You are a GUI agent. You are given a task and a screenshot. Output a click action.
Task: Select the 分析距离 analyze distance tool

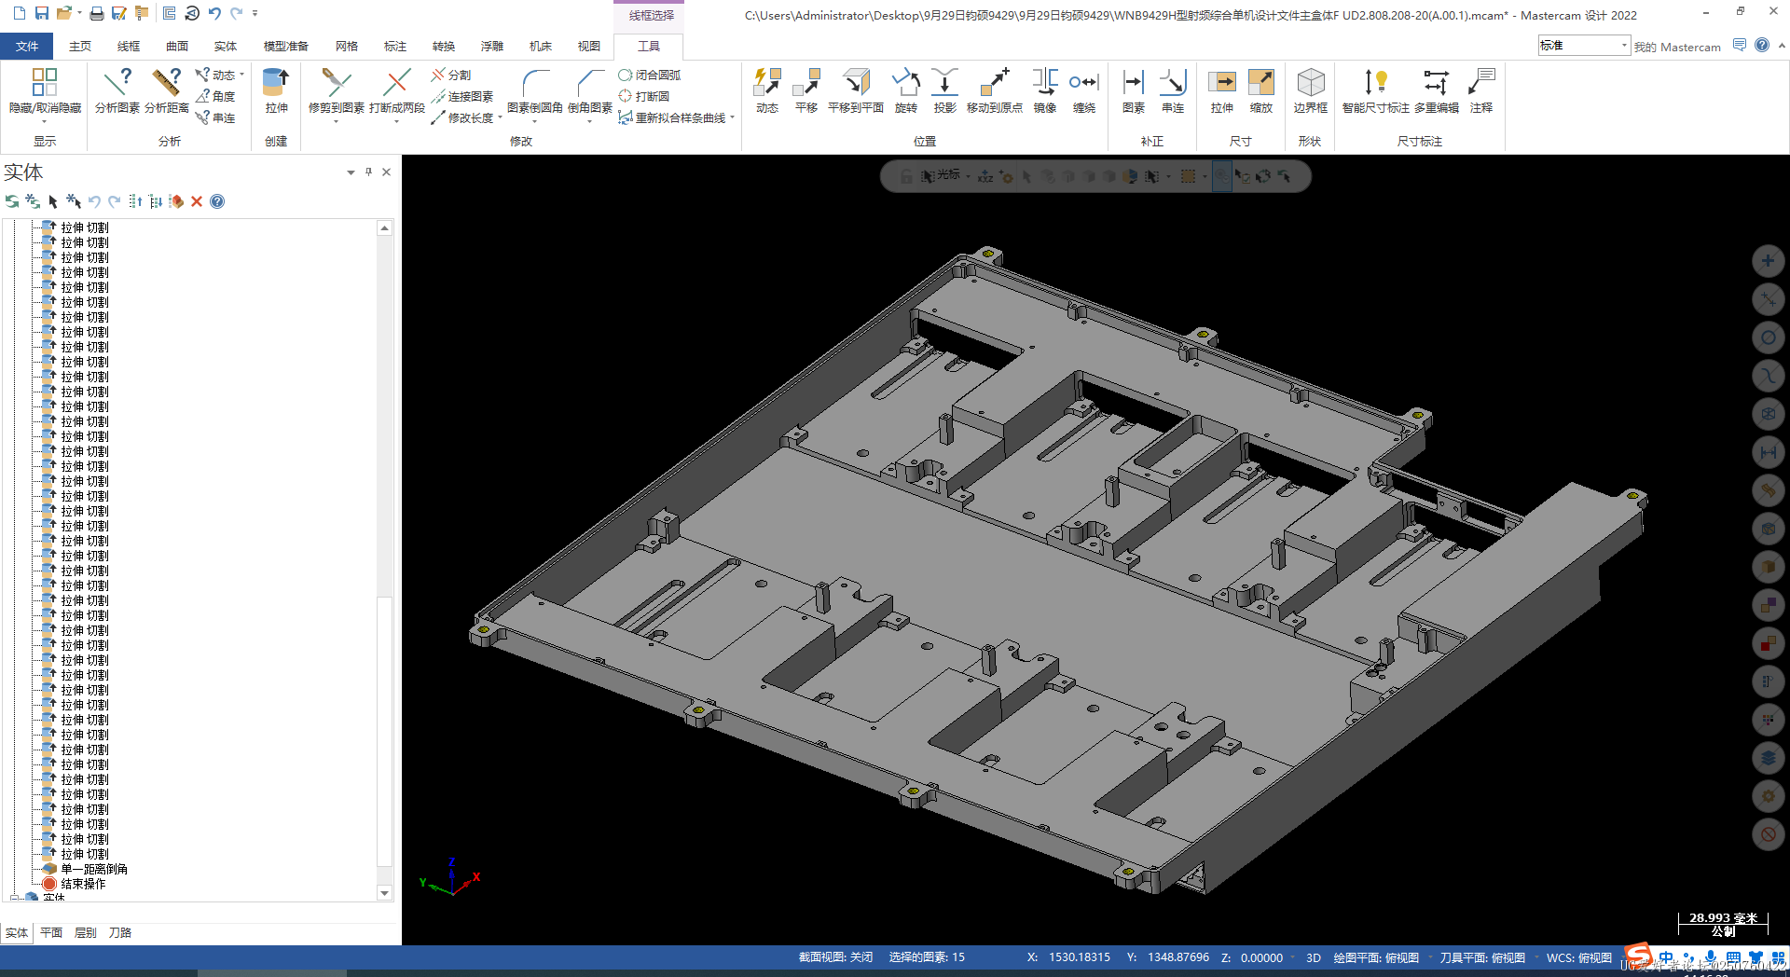click(x=167, y=90)
